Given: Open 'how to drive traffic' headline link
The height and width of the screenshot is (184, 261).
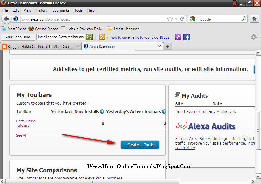Looking at the screenshot, I should (x=140, y=37).
